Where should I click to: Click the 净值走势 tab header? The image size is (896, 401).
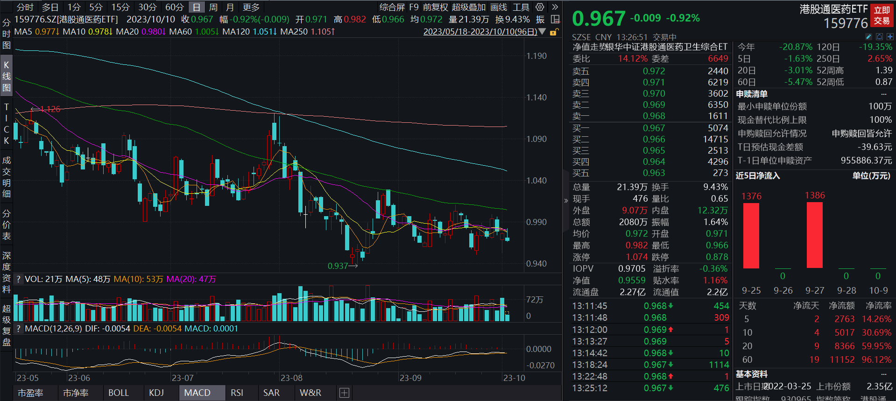(x=589, y=47)
